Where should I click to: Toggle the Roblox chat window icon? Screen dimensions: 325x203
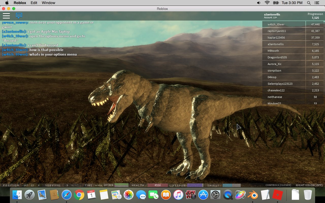[x=19, y=16]
